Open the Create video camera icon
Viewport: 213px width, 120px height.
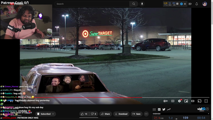(x=190, y=4)
